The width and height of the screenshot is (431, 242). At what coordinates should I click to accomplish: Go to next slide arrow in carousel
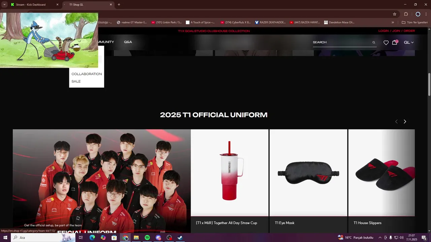pyautogui.click(x=405, y=121)
